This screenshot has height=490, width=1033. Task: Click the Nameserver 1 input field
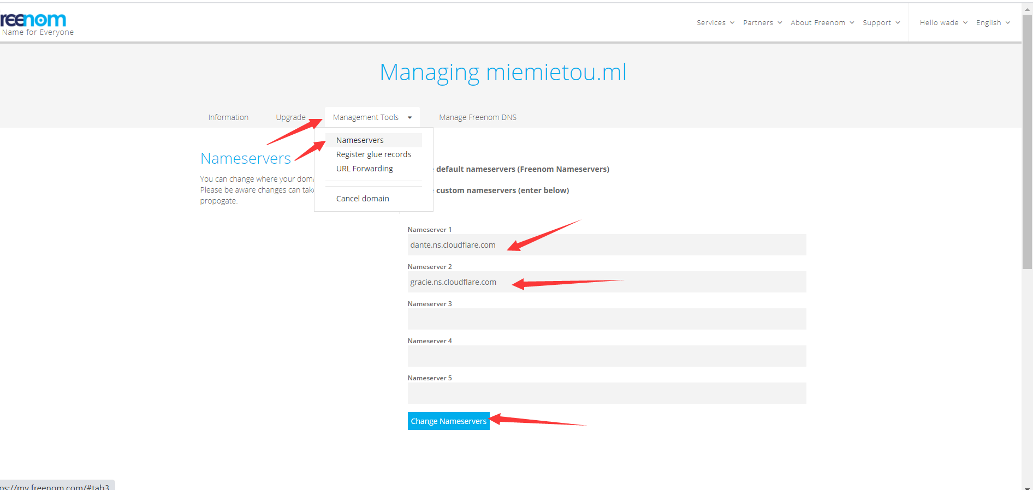click(x=607, y=244)
